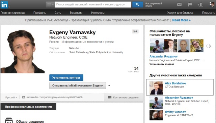The width and height of the screenshot is (216, 123).
Task: Click the Netcube current company
Action: coord(74,48)
